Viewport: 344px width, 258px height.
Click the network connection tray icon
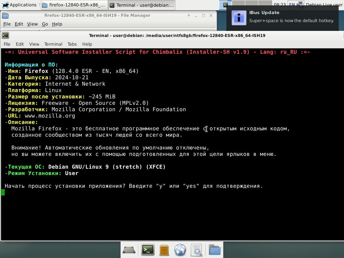(x=300, y=5)
